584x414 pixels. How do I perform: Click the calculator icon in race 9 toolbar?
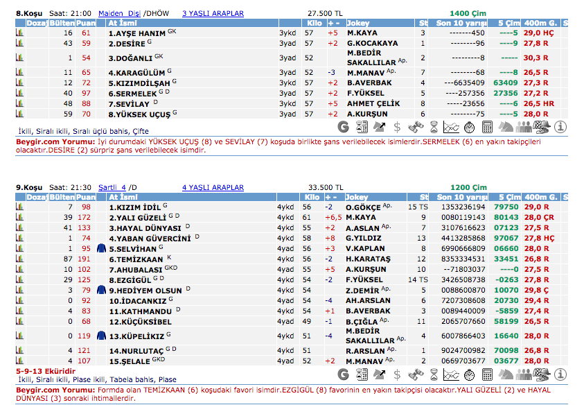click(x=487, y=375)
